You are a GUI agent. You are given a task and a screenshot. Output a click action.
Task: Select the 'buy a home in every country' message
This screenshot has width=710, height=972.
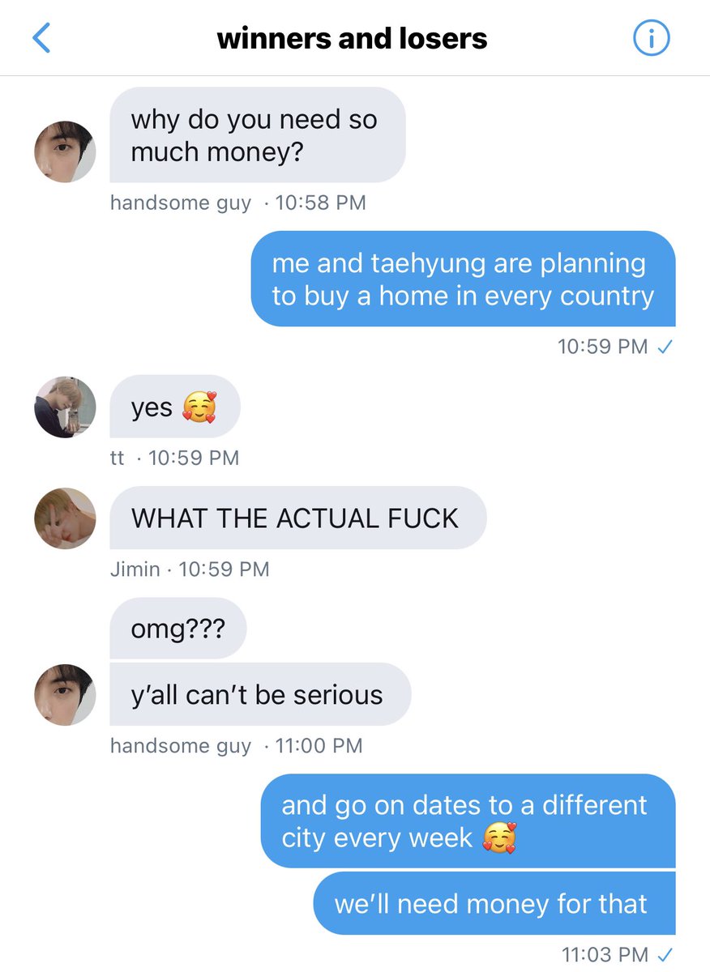(463, 279)
